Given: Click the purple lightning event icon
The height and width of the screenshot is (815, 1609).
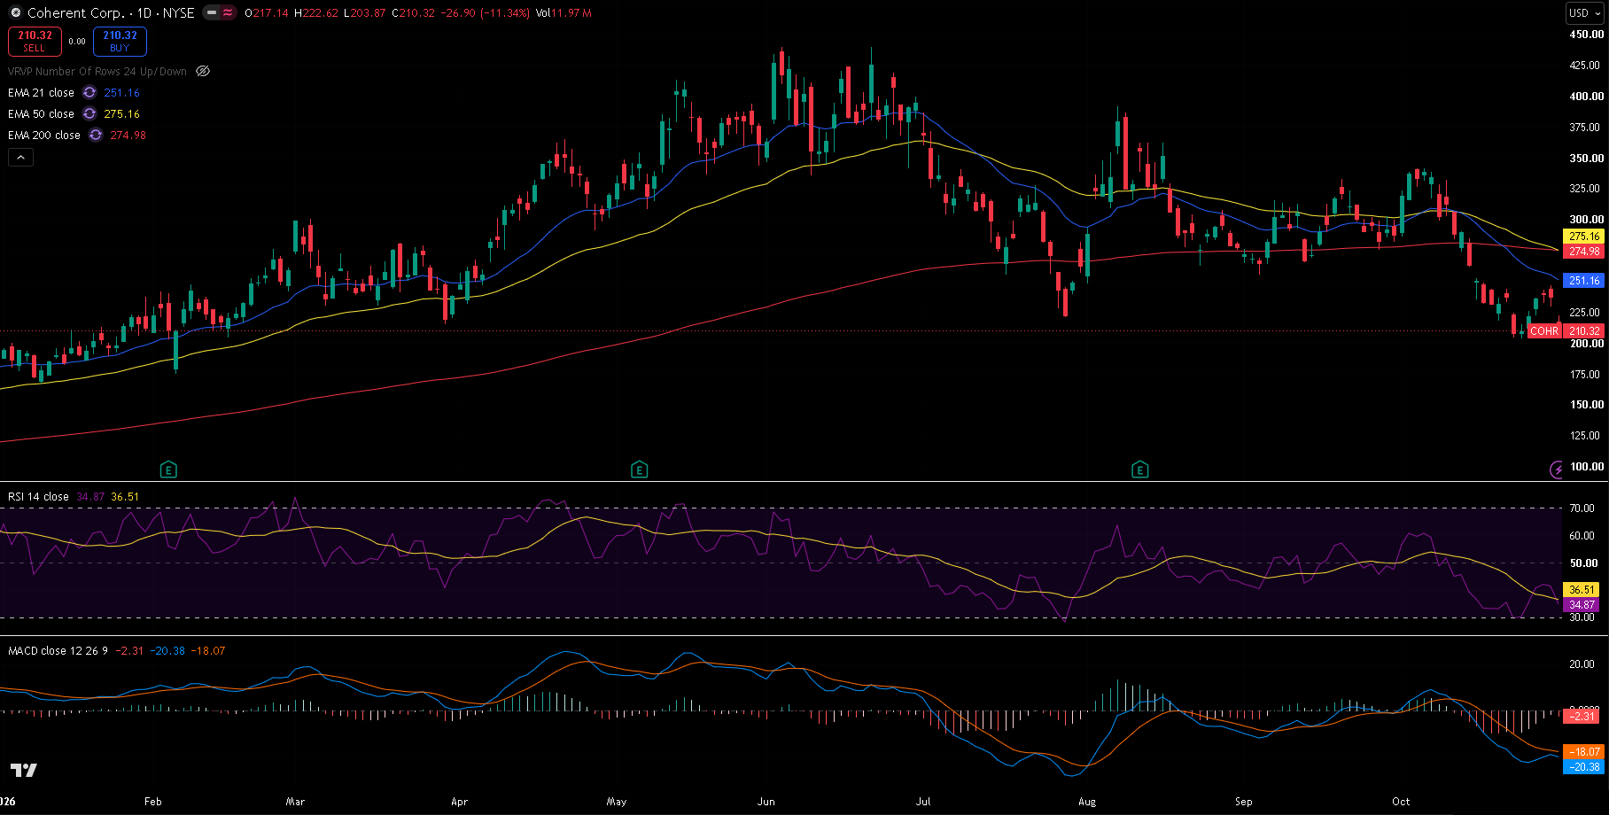Looking at the screenshot, I should click(x=1557, y=470).
